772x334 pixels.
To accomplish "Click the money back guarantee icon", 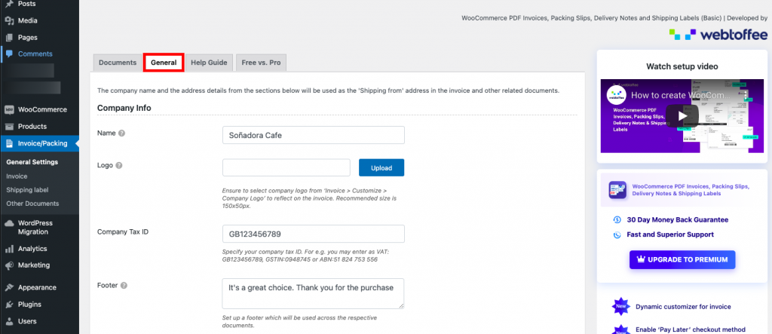I will pyautogui.click(x=617, y=219).
